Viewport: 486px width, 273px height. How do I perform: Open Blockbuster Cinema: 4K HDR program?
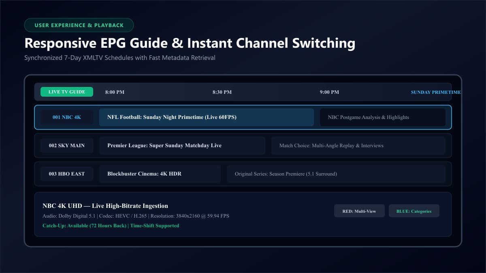tap(160, 174)
